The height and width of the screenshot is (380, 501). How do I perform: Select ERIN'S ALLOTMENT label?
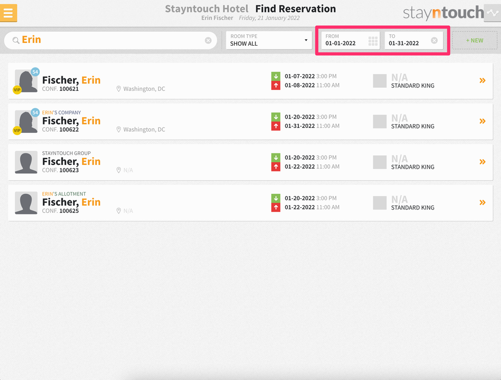pyautogui.click(x=64, y=194)
